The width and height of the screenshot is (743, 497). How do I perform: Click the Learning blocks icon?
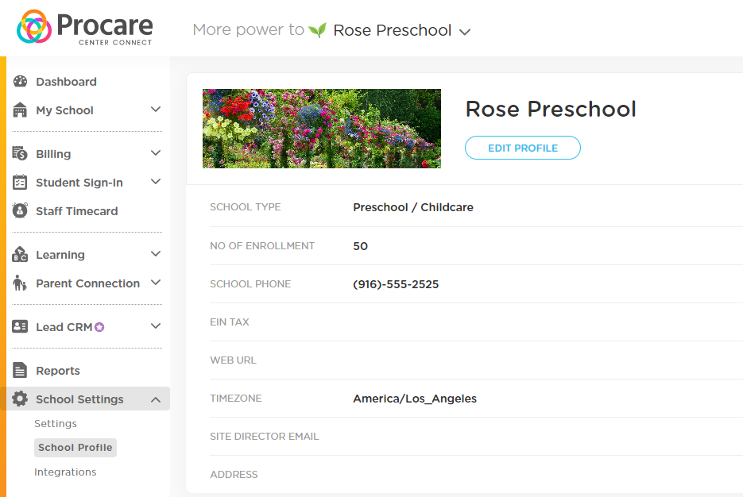coord(20,254)
